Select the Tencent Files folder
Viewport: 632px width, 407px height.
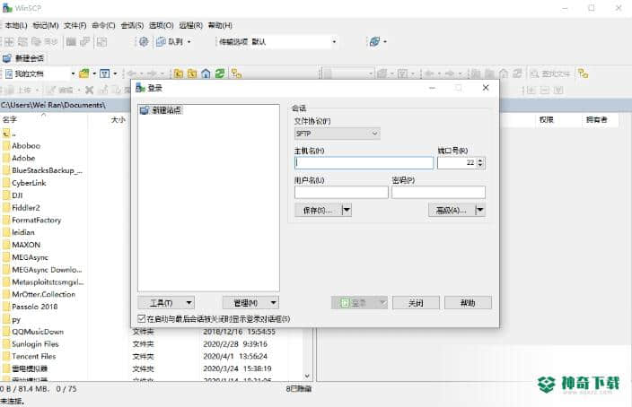[34, 356]
